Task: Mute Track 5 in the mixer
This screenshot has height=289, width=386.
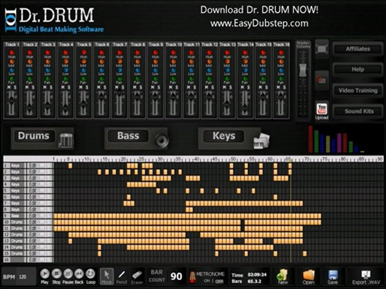Action: [x=81, y=88]
